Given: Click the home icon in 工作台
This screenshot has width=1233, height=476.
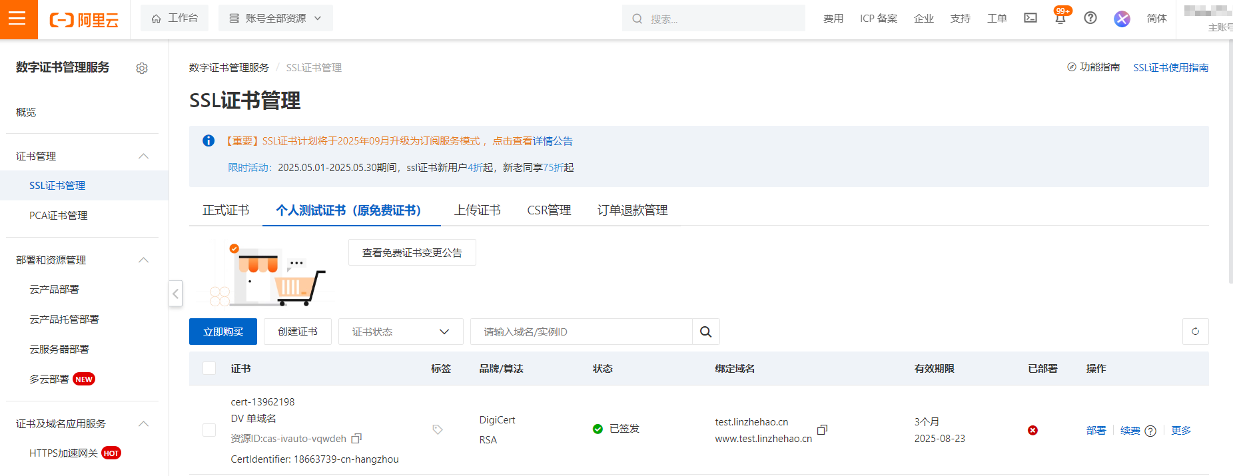Looking at the screenshot, I should (156, 19).
